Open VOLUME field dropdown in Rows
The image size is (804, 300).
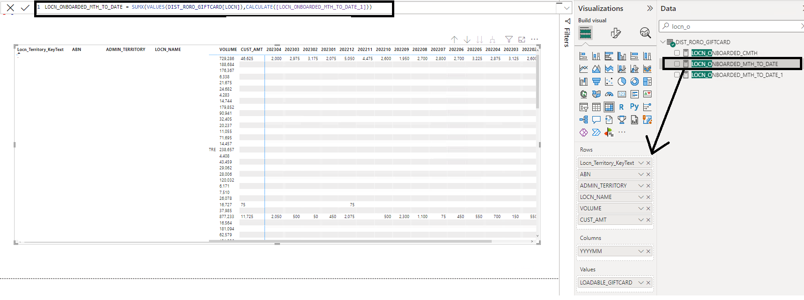click(x=641, y=208)
